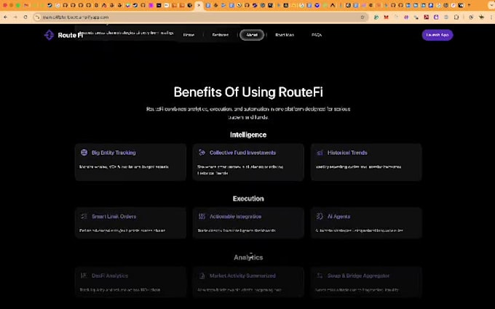Click the 'AI Agents' card title
The height and width of the screenshot is (309, 495).
tap(338, 217)
